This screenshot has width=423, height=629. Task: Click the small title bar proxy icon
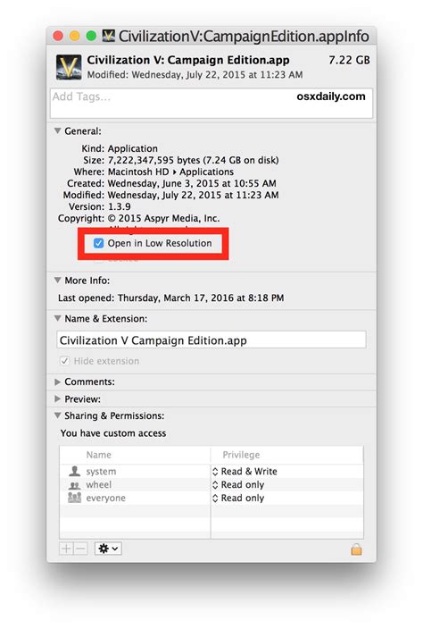[x=108, y=36]
